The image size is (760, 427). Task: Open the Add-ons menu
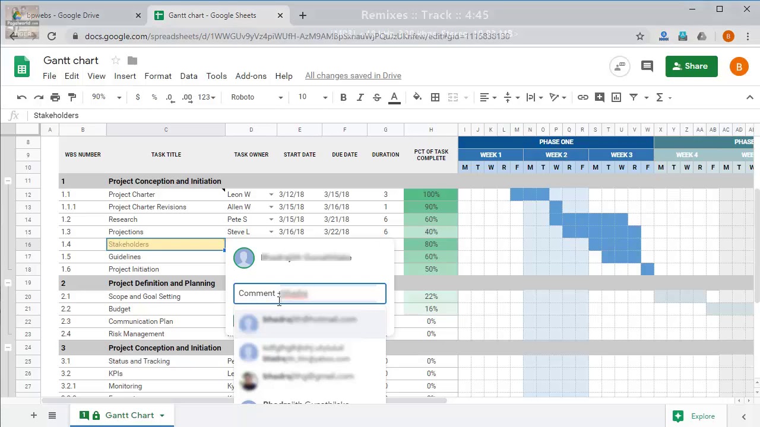point(251,76)
